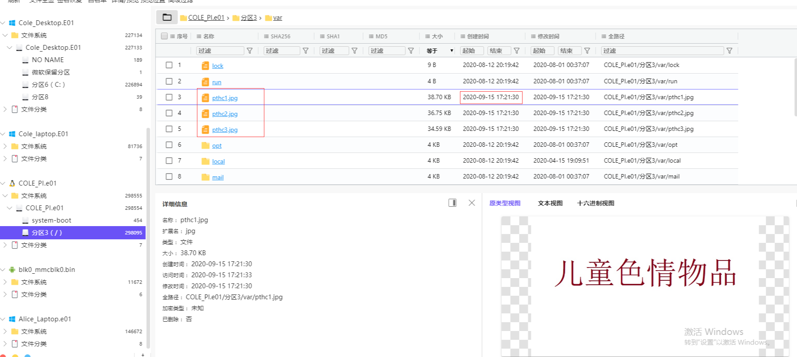797x357 pixels.
Task: Collapse the Cole_laptop.E01 top tree node
Action: tap(3, 134)
